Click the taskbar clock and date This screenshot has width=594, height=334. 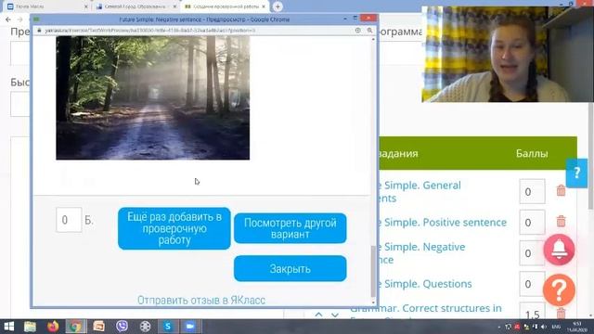(x=577, y=327)
